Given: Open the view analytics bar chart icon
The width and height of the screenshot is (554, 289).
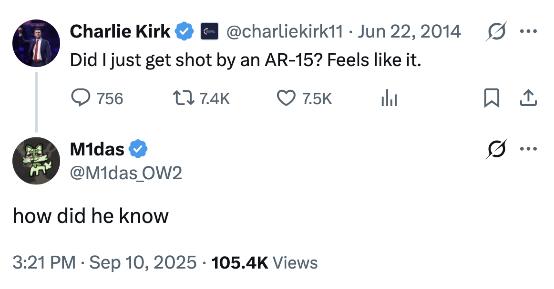Looking at the screenshot, I should (x=389, y=99).
